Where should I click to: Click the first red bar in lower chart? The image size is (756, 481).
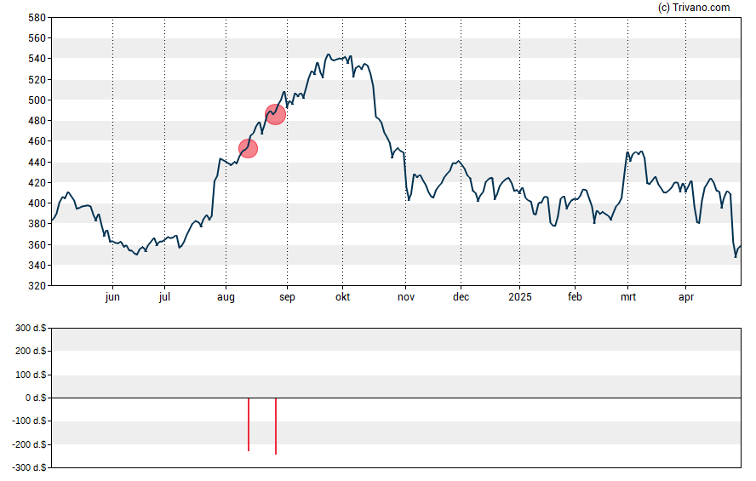(x=249, y=425)
